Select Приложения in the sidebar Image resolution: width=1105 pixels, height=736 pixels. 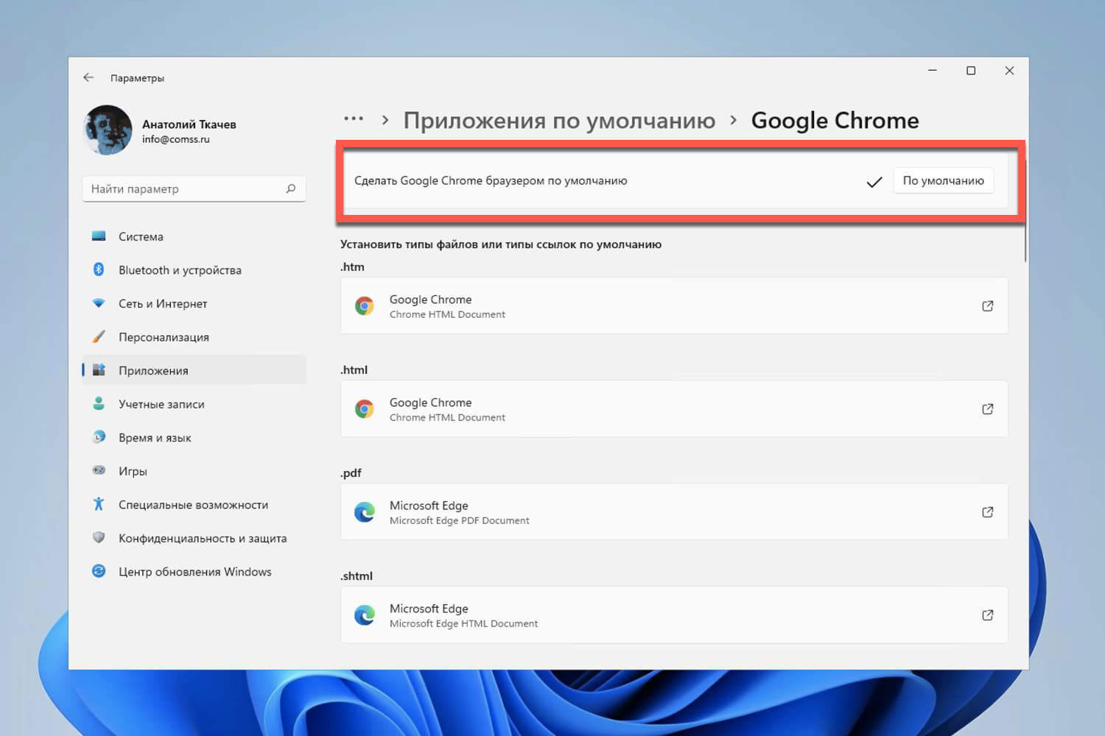194,370
